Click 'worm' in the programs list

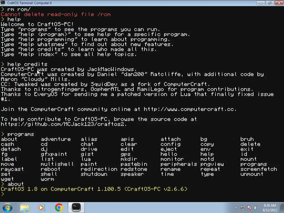(x=47, y=179)
